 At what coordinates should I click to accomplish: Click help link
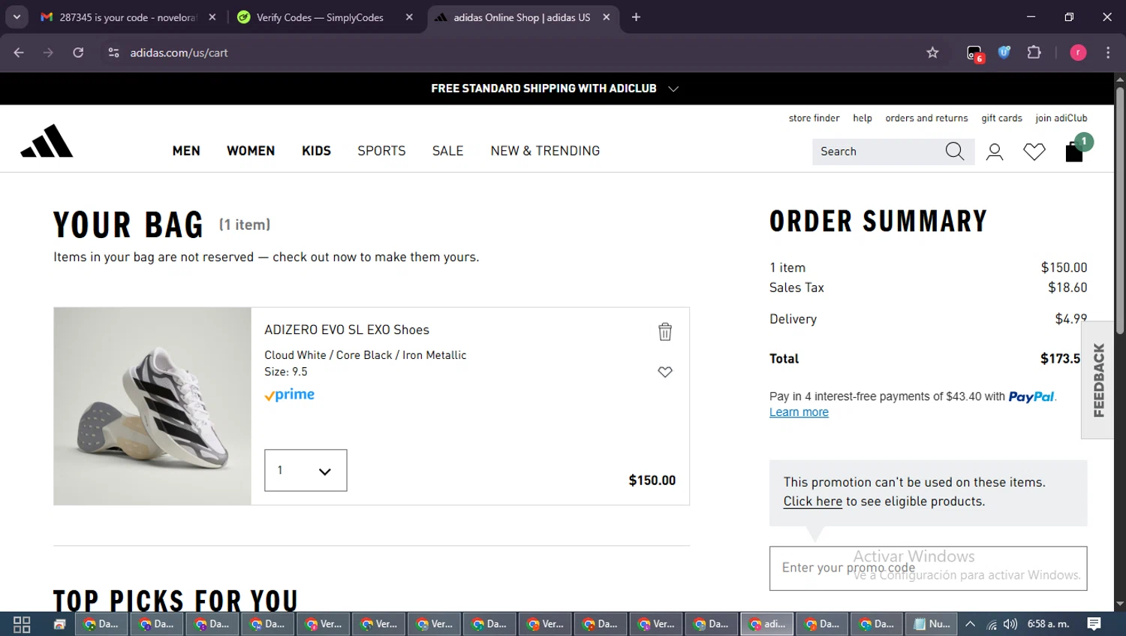tap(863, 118)
